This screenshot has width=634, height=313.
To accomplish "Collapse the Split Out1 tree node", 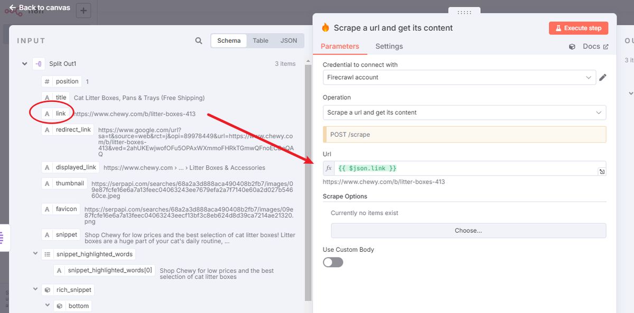I will (24, 64).
